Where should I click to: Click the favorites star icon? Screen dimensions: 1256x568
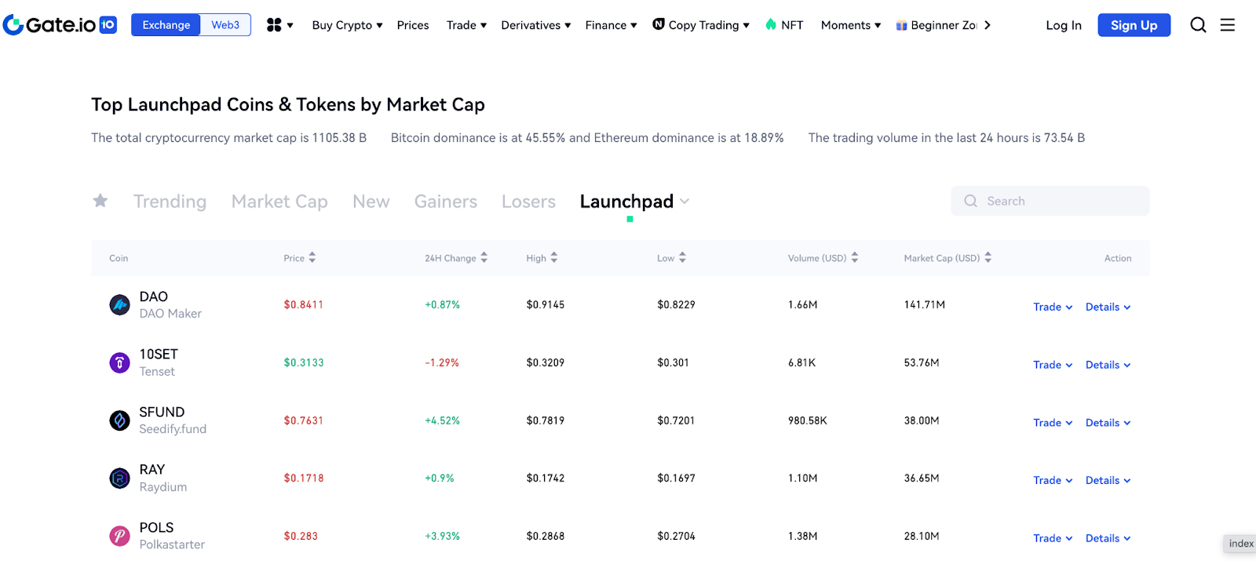coord(100,201)
